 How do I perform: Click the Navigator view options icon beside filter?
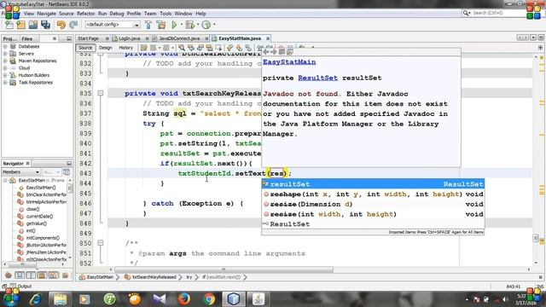[x=67, y=172]
